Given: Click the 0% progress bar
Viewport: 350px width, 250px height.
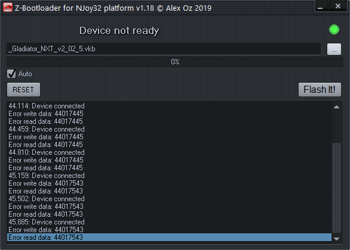Looking at the screenshot, I should tap(175, 62).
